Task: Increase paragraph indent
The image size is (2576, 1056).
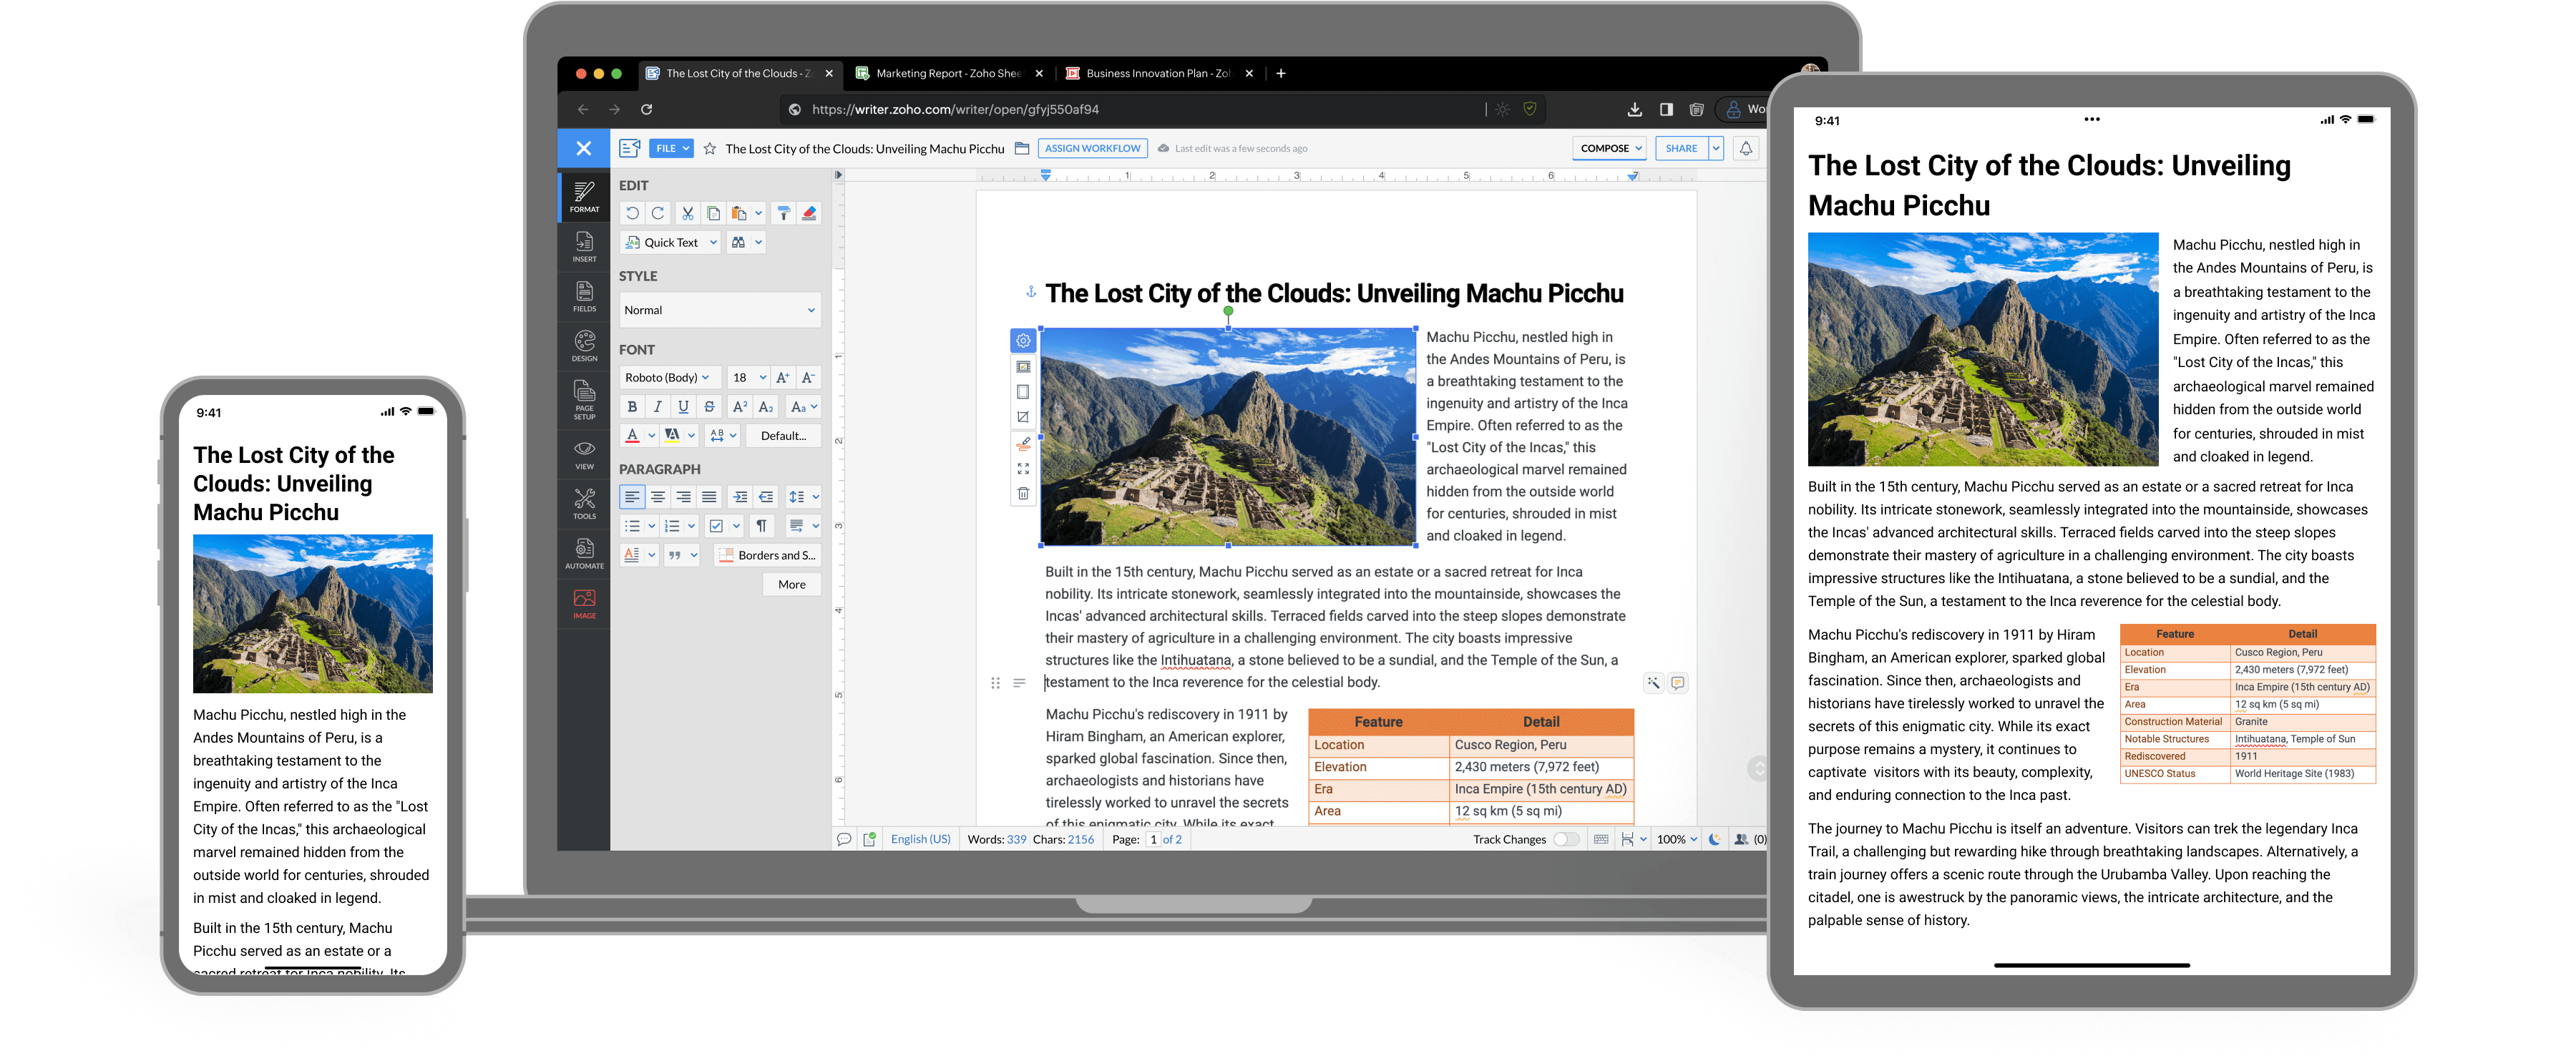Action: pyautogui.click(x=740, y=496)
